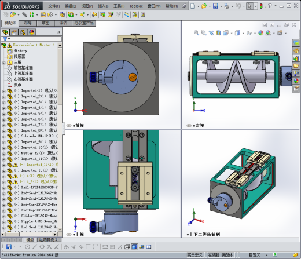Image resolution: width=301 pixels, height=259 pixels.
Task: Toggle the link views icon beside 左视 label
Action: (x=189, y=126)
